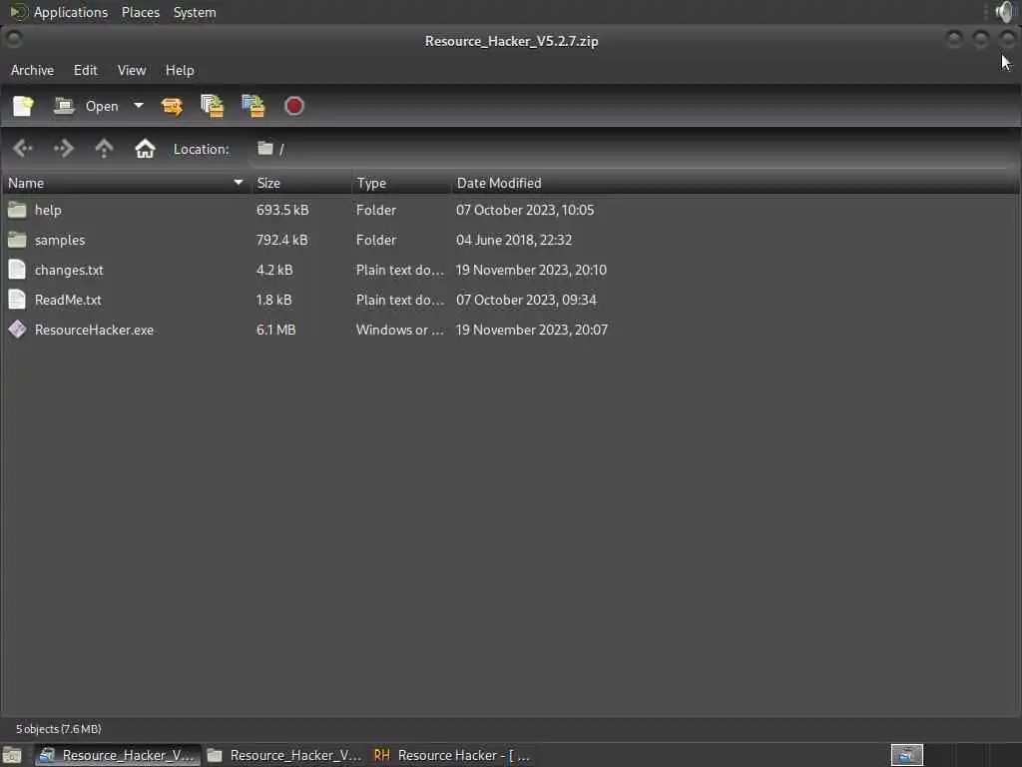Screen dimensions: 1022x767
Task: Open the System menu in top panel
Action: pyautogui.click(x=195, y=12)
